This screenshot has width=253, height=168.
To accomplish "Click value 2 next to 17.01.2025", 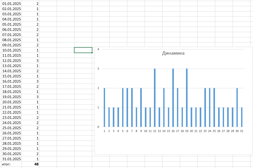I will tap(31, 86).
